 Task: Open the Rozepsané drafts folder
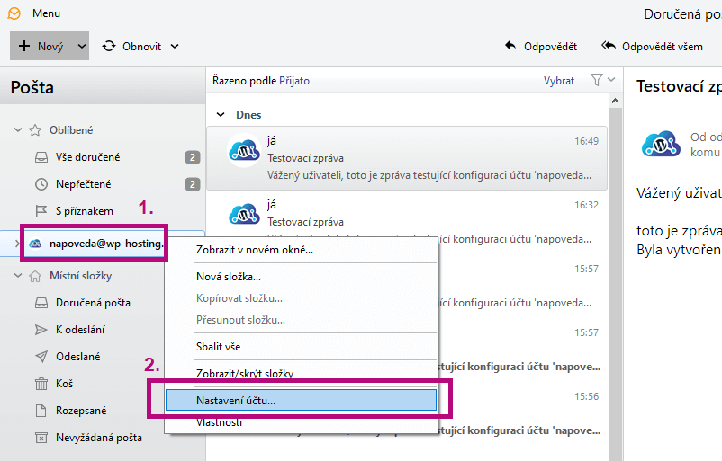80,411
